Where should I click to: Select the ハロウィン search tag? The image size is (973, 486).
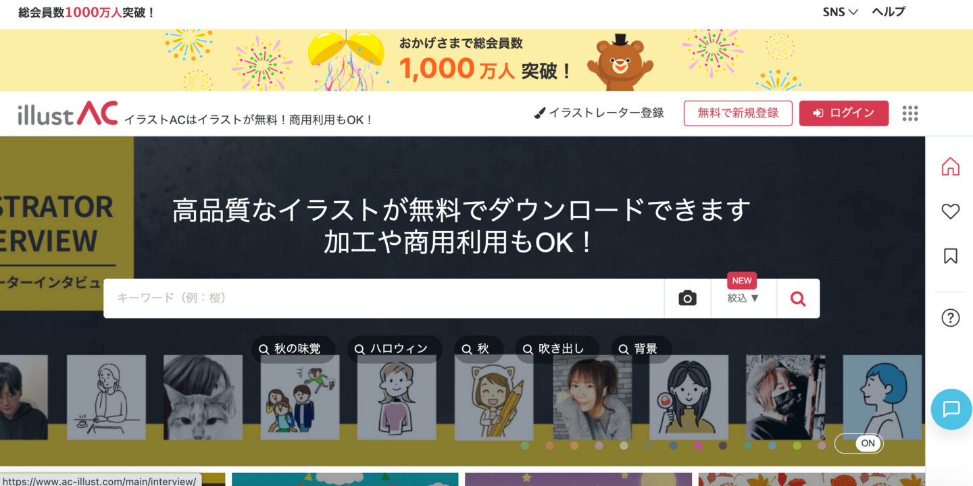tap(395, 349)
